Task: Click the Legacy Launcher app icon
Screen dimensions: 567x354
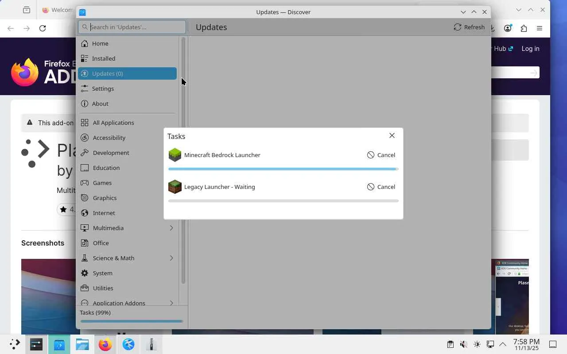Action: (x=175, y=187)
